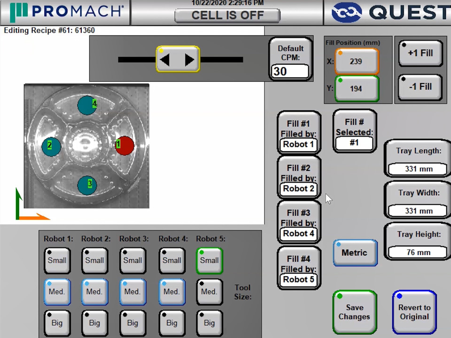Revert the recipe to Original
451x338 pixels.
click(x=414, y=312)
